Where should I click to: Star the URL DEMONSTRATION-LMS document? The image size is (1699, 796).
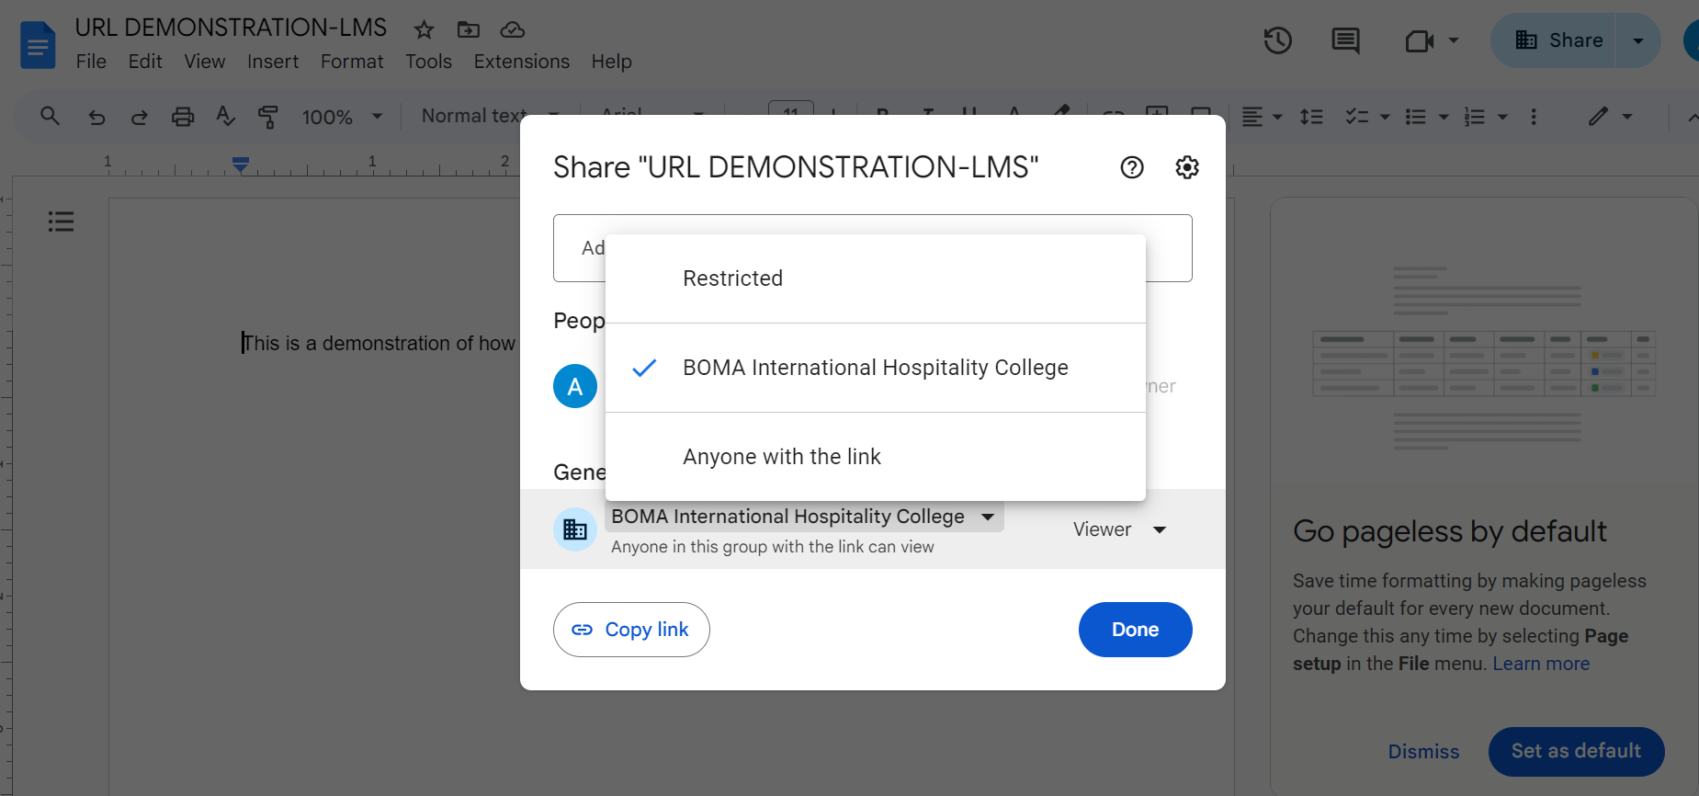(424, 30)
